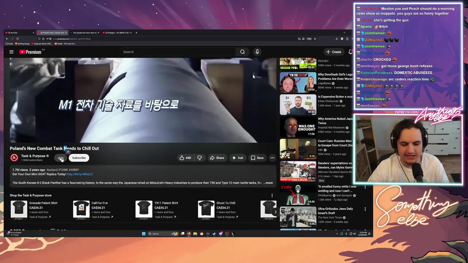Open YouTube notifications bell
468x263 pixels.
click(351, 52)
